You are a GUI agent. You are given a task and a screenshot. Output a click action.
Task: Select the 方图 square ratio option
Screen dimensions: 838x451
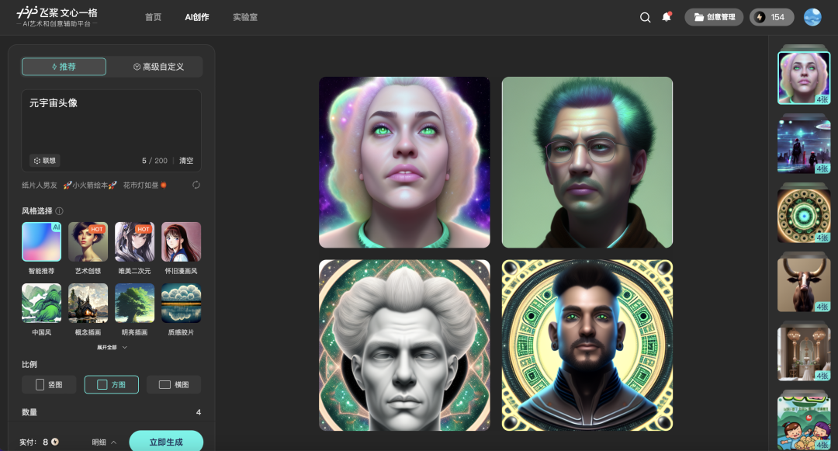111,384
